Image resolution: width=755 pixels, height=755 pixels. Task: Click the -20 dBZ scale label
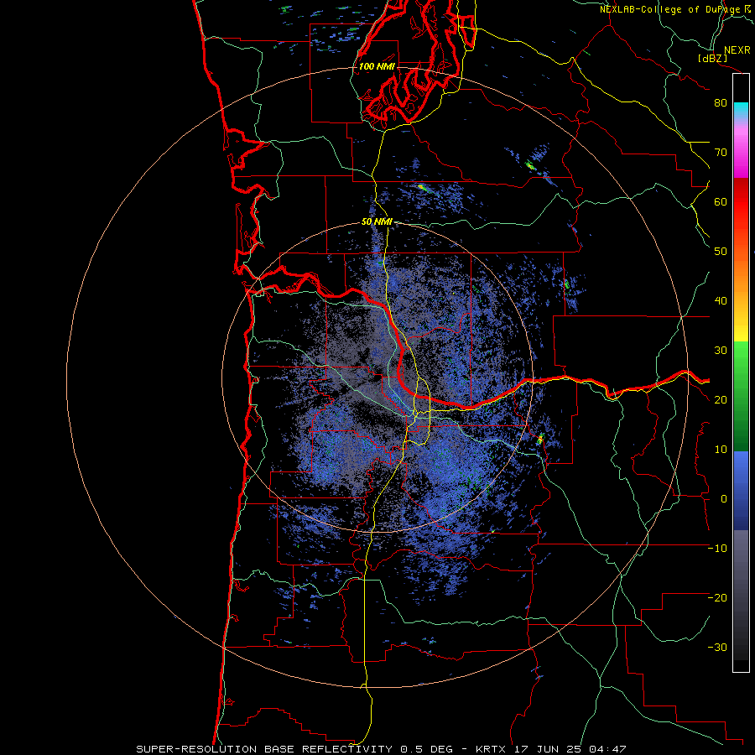[x=717, y=598]
